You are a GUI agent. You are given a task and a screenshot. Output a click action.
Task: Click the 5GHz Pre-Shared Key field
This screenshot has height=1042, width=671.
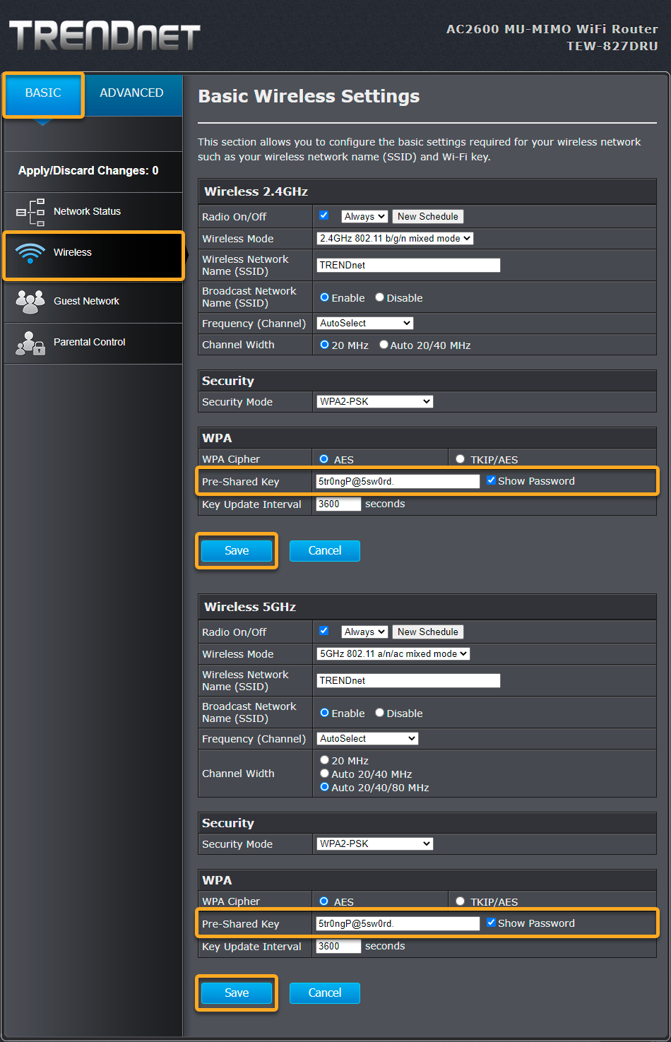click(398, 924)
